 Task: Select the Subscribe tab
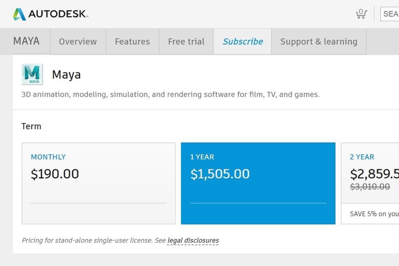(242, 42)
